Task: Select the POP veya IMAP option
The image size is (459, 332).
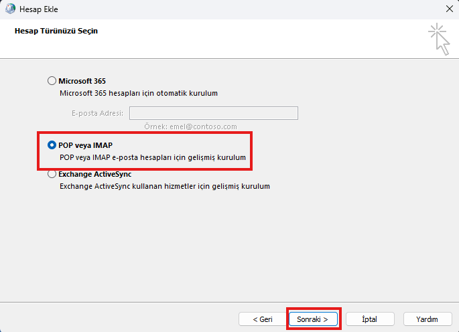Action: pos(52,145)
